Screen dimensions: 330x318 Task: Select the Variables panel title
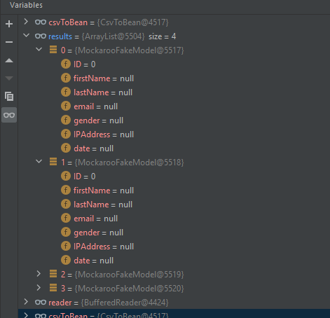click(x=26, y=5)
